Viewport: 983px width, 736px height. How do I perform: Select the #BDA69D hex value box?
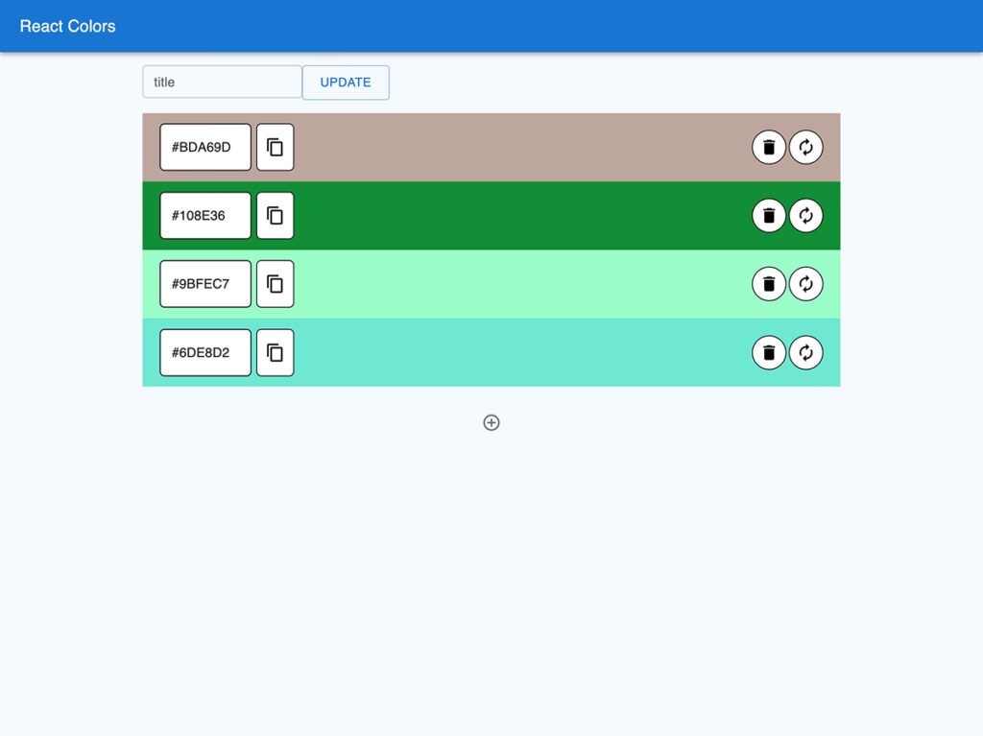tap(205, 148)
